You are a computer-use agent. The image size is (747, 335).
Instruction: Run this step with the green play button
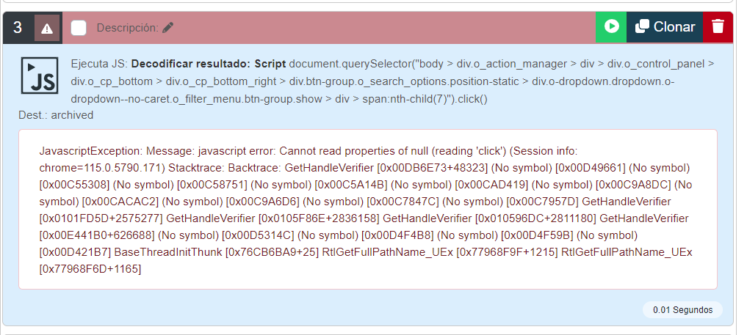(x=611, y=27)
